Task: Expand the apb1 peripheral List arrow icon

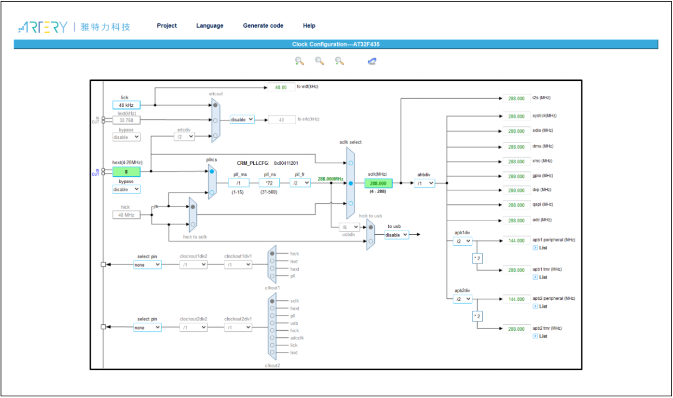Action: 535,248
